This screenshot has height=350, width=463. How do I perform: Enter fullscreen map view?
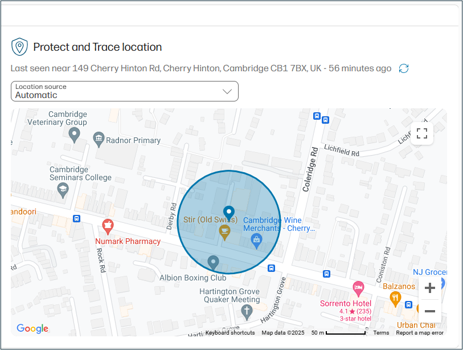pos(422,133)
